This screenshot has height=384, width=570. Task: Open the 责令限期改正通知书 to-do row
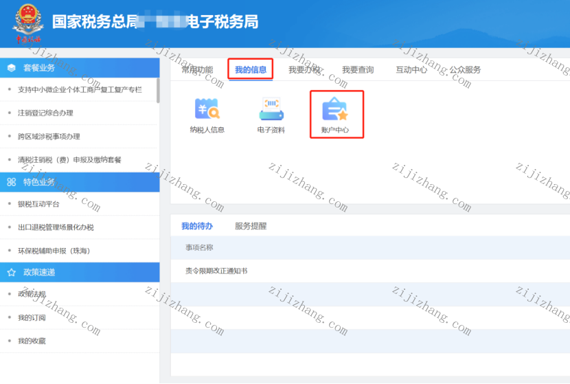(x=370, y=271)
